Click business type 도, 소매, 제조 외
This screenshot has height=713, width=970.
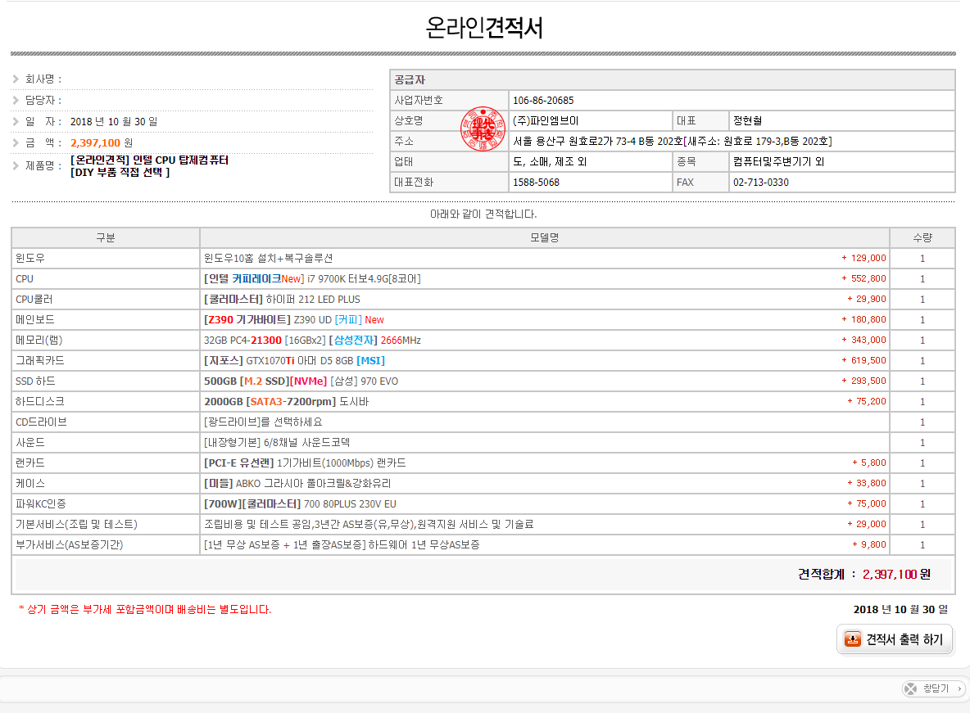click(550, 161)
